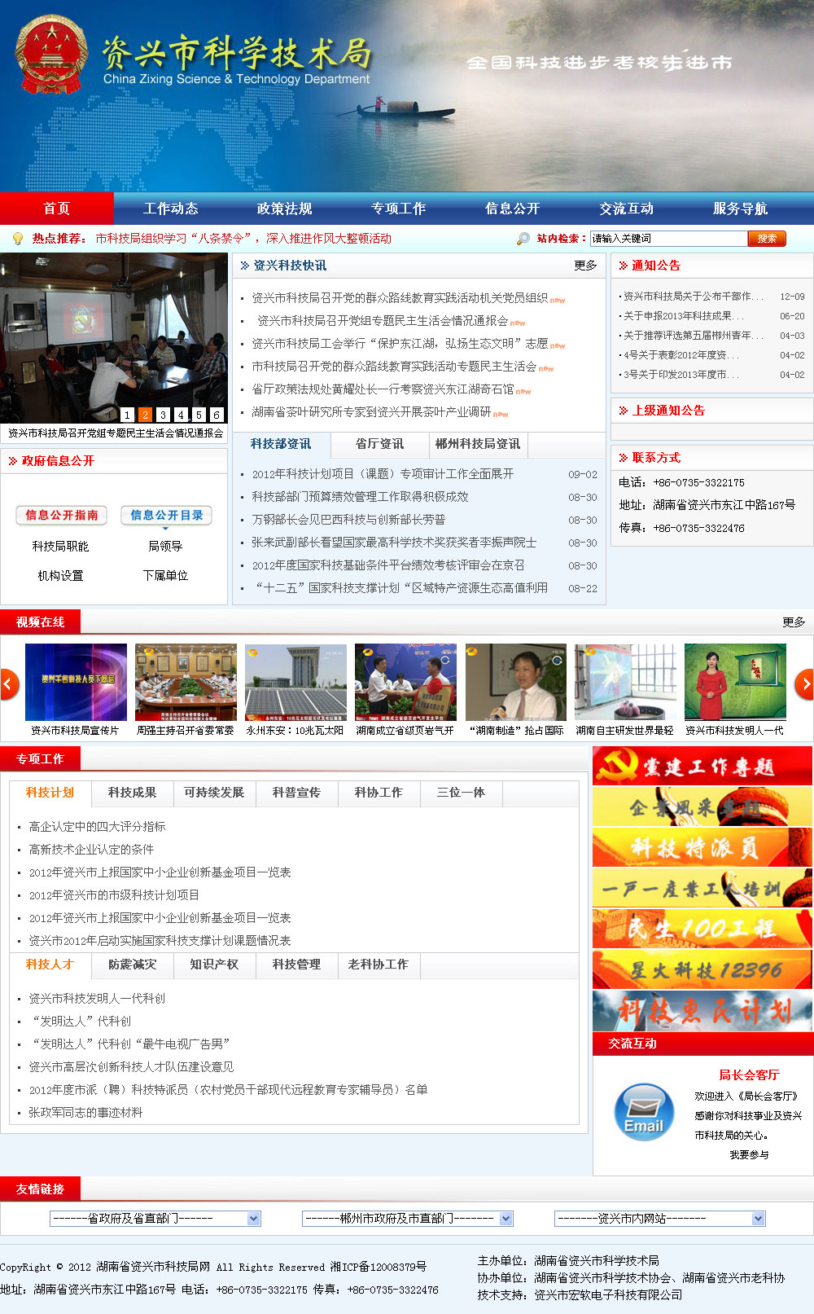Screen dimensions: 814x1314
Task: Open article 高新技术企业认定的条件
Action: pos(91,850)
